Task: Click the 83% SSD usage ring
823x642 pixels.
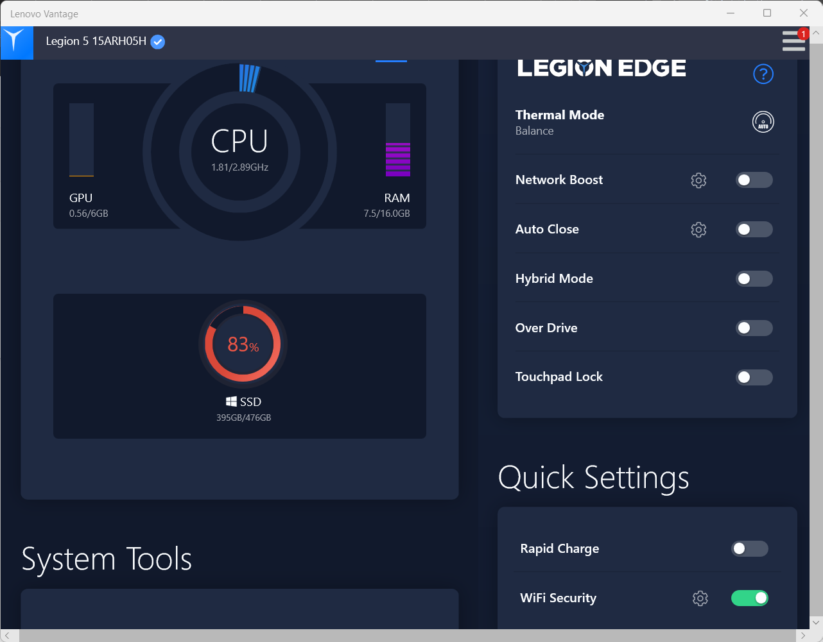Action: [243, 344]
